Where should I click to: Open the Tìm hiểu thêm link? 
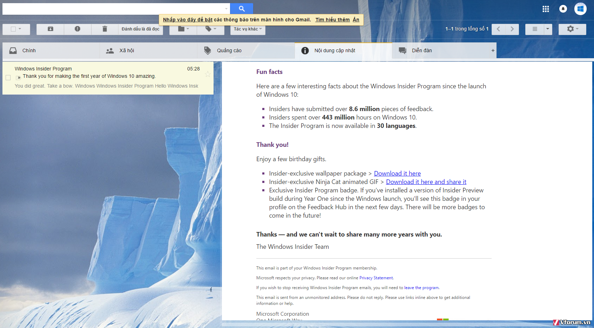point(332,20)
